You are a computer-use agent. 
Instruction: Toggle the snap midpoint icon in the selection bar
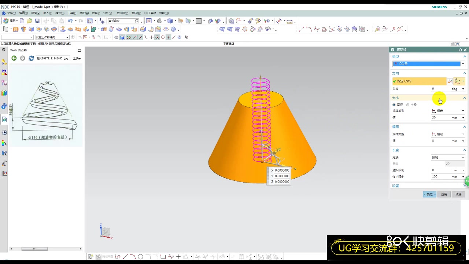point(140,37)
